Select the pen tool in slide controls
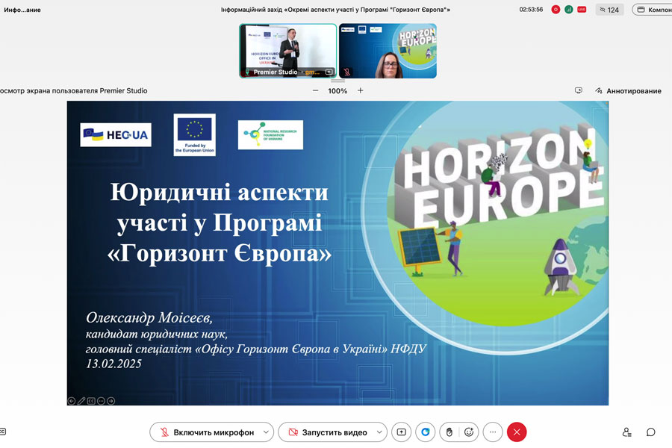The width and height of the screenshot is (672, 448). (x=81, y=401)
